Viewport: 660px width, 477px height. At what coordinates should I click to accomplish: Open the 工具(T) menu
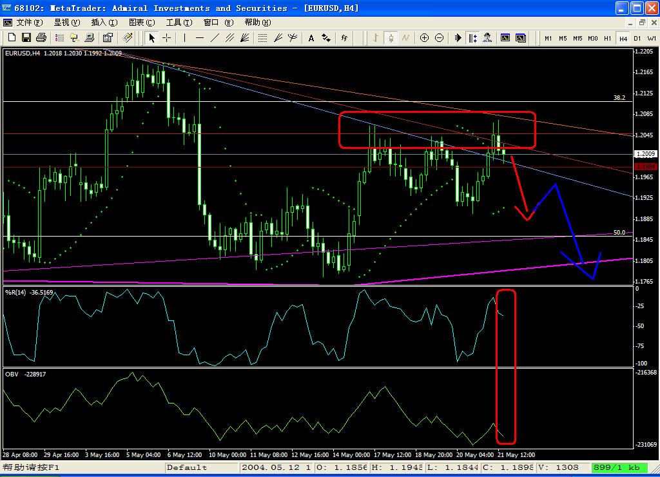coord(179,23)
